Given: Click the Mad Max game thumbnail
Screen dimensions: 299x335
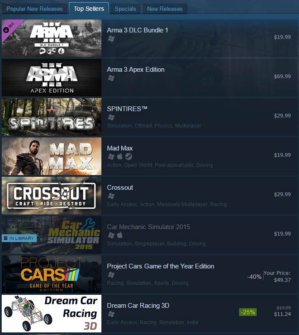Looking at the screenshot, I should pos(52,156).
